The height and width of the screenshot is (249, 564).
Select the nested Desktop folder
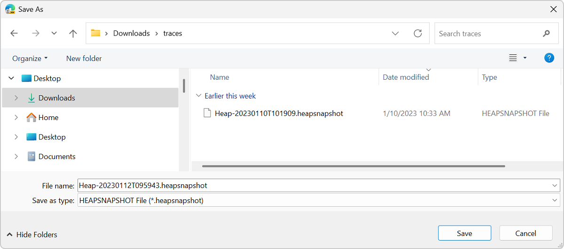pyautogui.click(x=52, y=137)
